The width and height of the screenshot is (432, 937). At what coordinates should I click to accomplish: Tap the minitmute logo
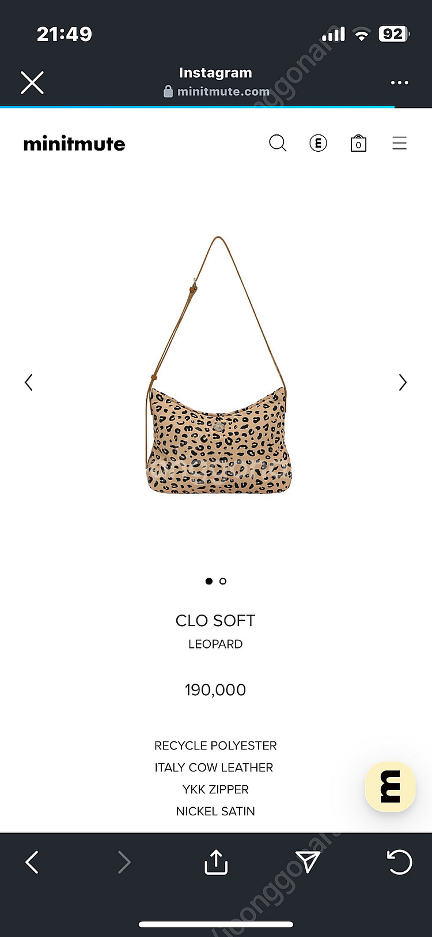coord(74,144)
